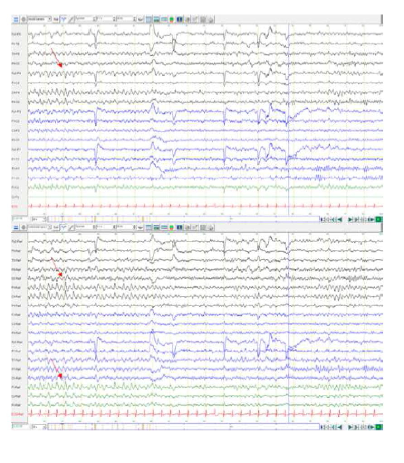Open the page duration dropdown under upper EEG panel
Viewport: 404px width, 463px height.
[x=39, y=219]
